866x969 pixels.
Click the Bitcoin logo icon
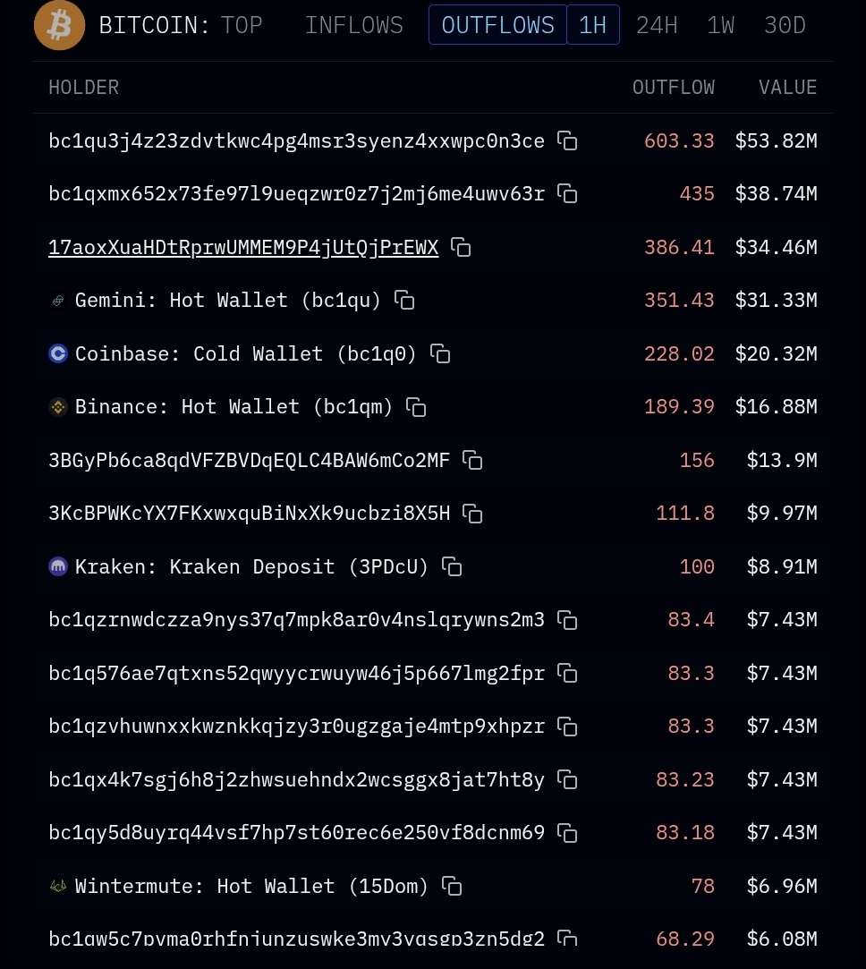[x=59, y=25]
